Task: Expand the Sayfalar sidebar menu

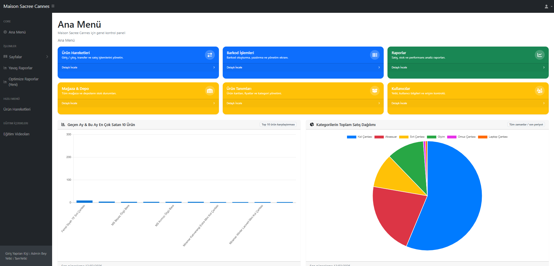Action: (26, 57)
